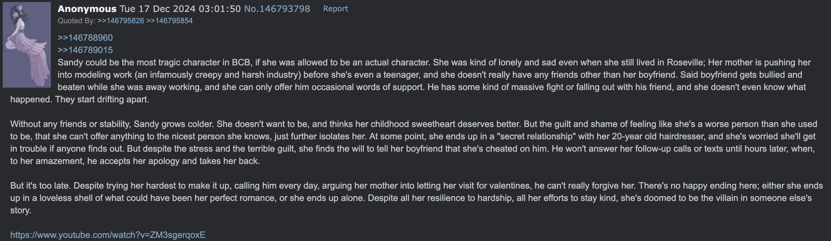Click the Anonymous poster name
Screen dimensions: 831x241
87,9
